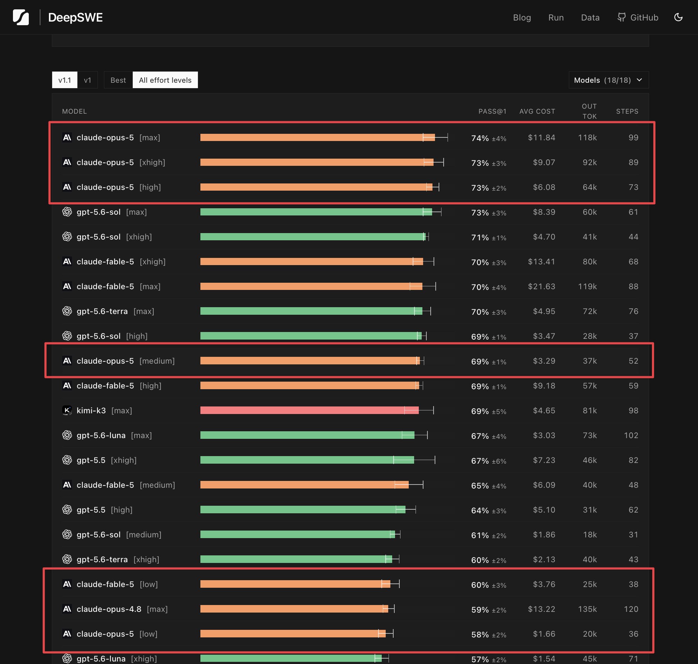Sort by the PASS@1 column header
Screen dimensions: 698x664
tap(492, 112)
